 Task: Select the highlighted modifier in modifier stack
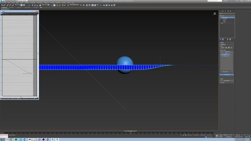(227, 18)
